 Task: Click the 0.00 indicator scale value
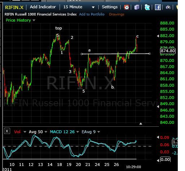click(x=165, y=159)
